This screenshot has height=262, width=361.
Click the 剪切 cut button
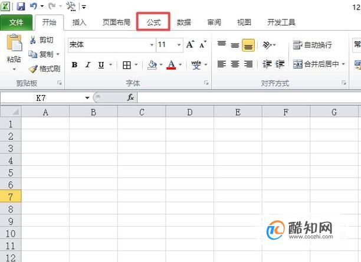tap(41, 40)
